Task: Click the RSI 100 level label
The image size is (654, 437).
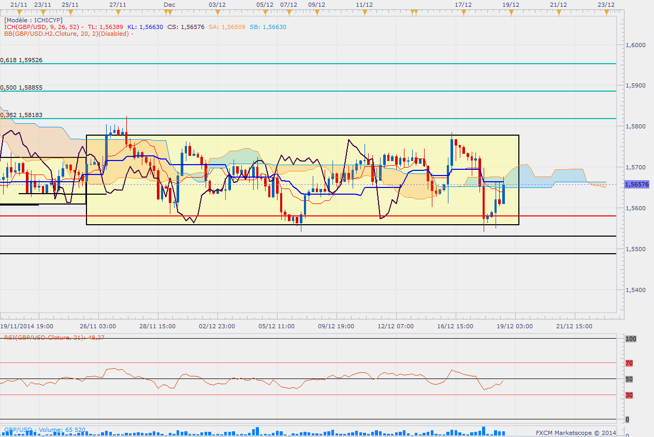Action: tap(631, 339)
